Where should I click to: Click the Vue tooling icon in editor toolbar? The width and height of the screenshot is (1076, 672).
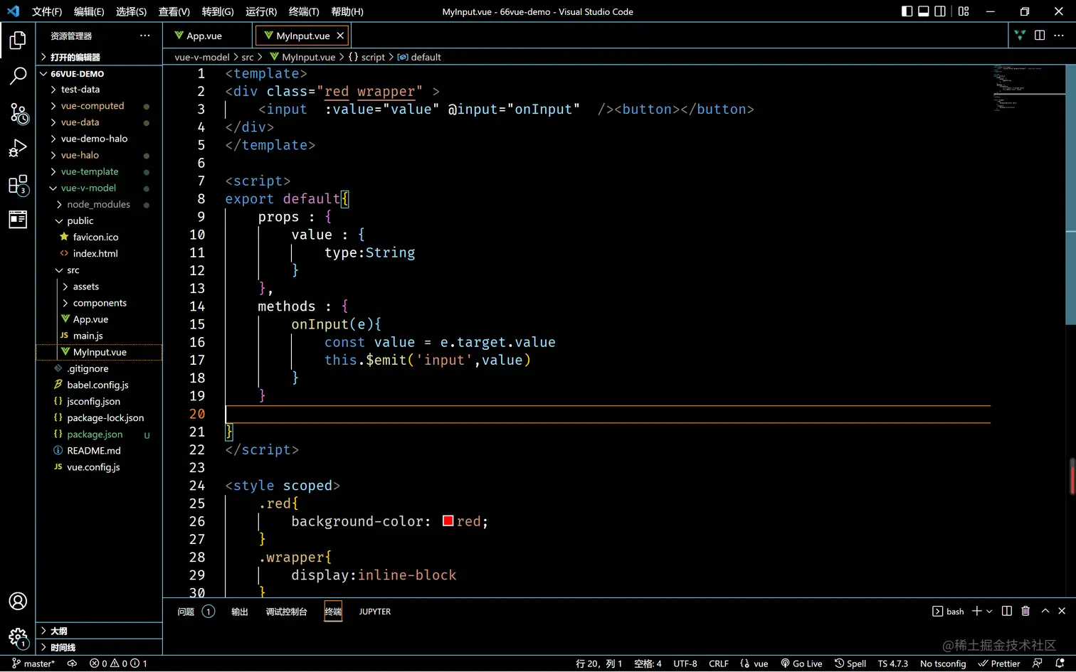(x=1020, y=36)
